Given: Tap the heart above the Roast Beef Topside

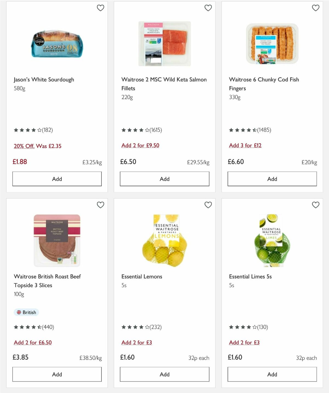Looking at the screenshot, I should [x=101, y=205].
